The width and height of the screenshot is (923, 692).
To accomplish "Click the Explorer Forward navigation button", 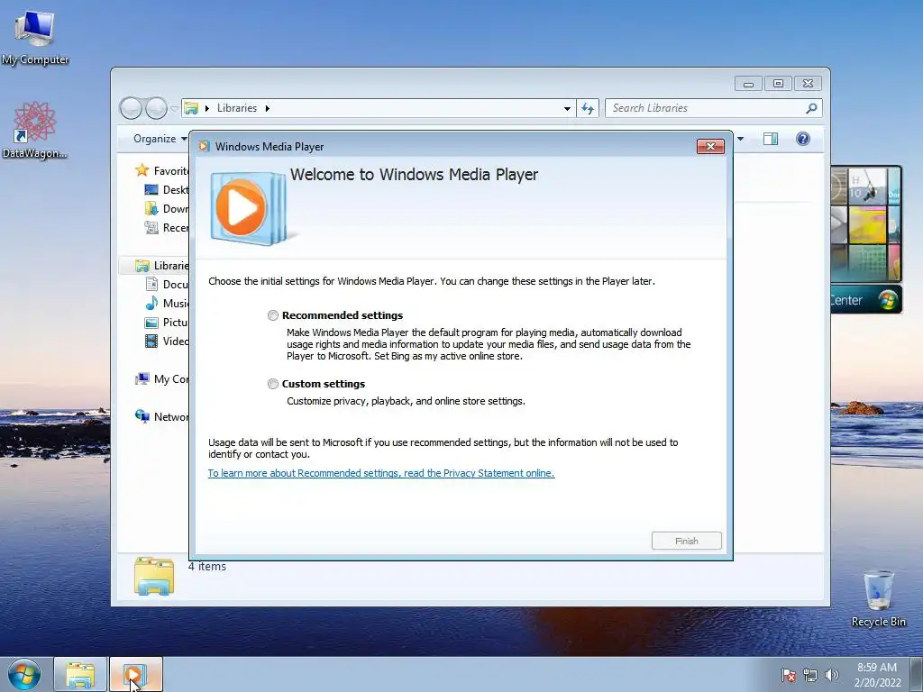I will (x=156, y=108).
